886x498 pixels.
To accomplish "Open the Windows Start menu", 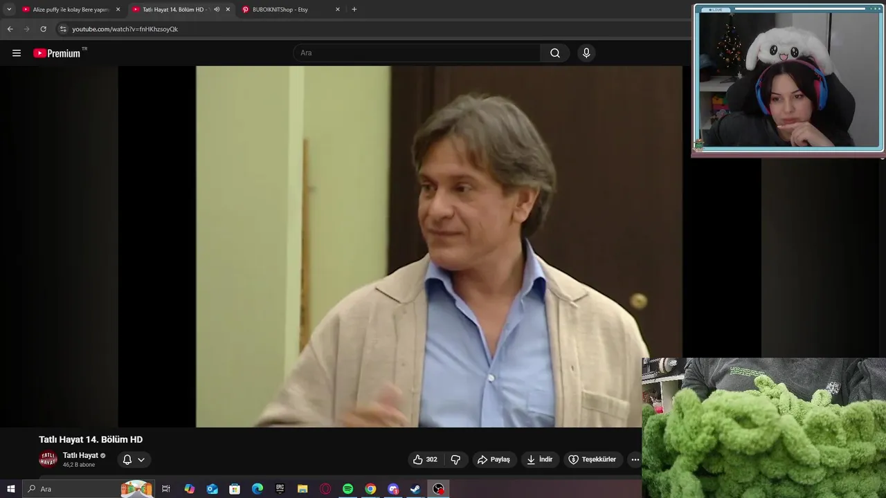I will (11, 489).
